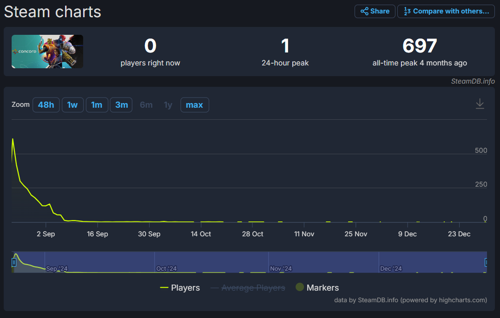Set chart zoom to 1m
This screenshot has width=500, height=318.
(x=97, y=105)
